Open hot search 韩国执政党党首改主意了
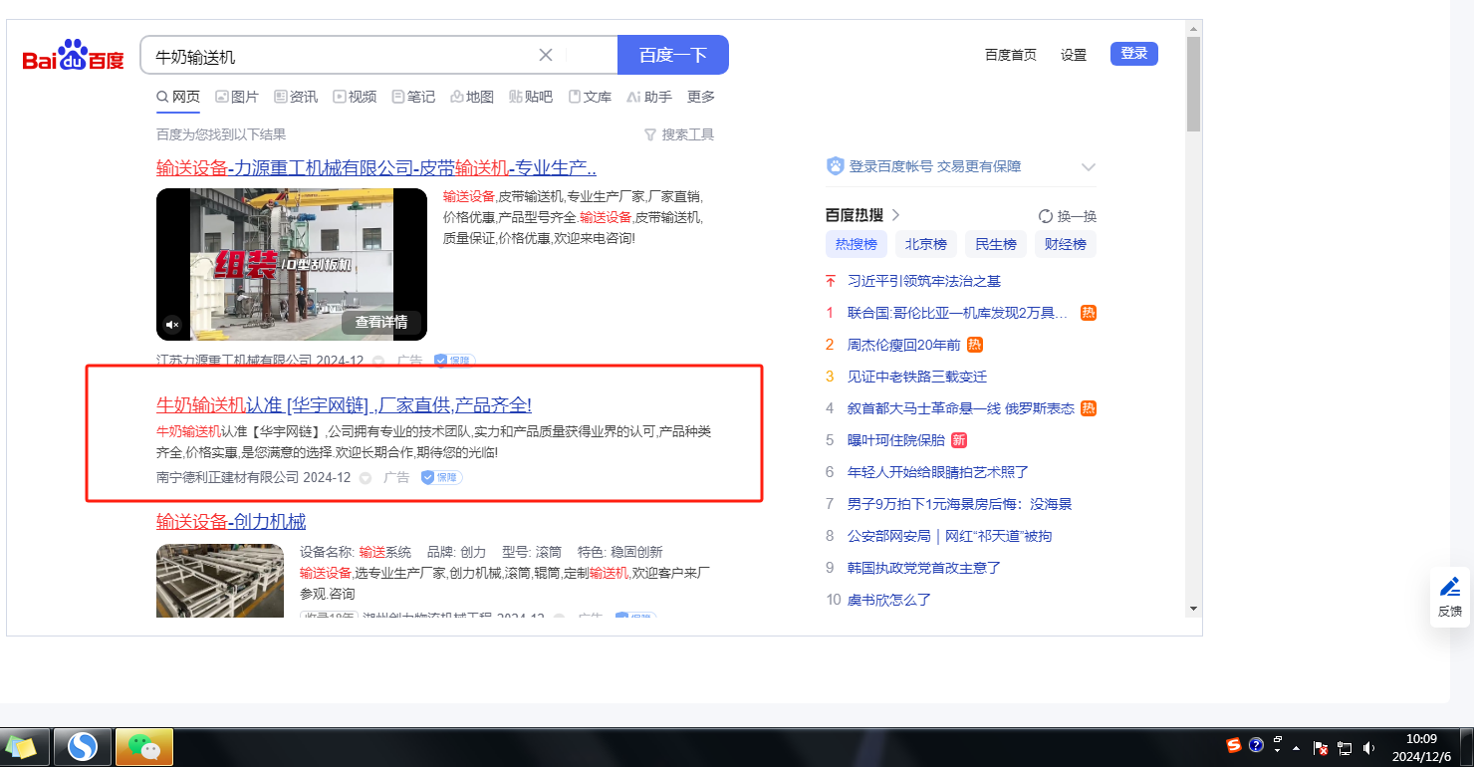This screenshot has width=1474, height=767. tap(924, 568)
